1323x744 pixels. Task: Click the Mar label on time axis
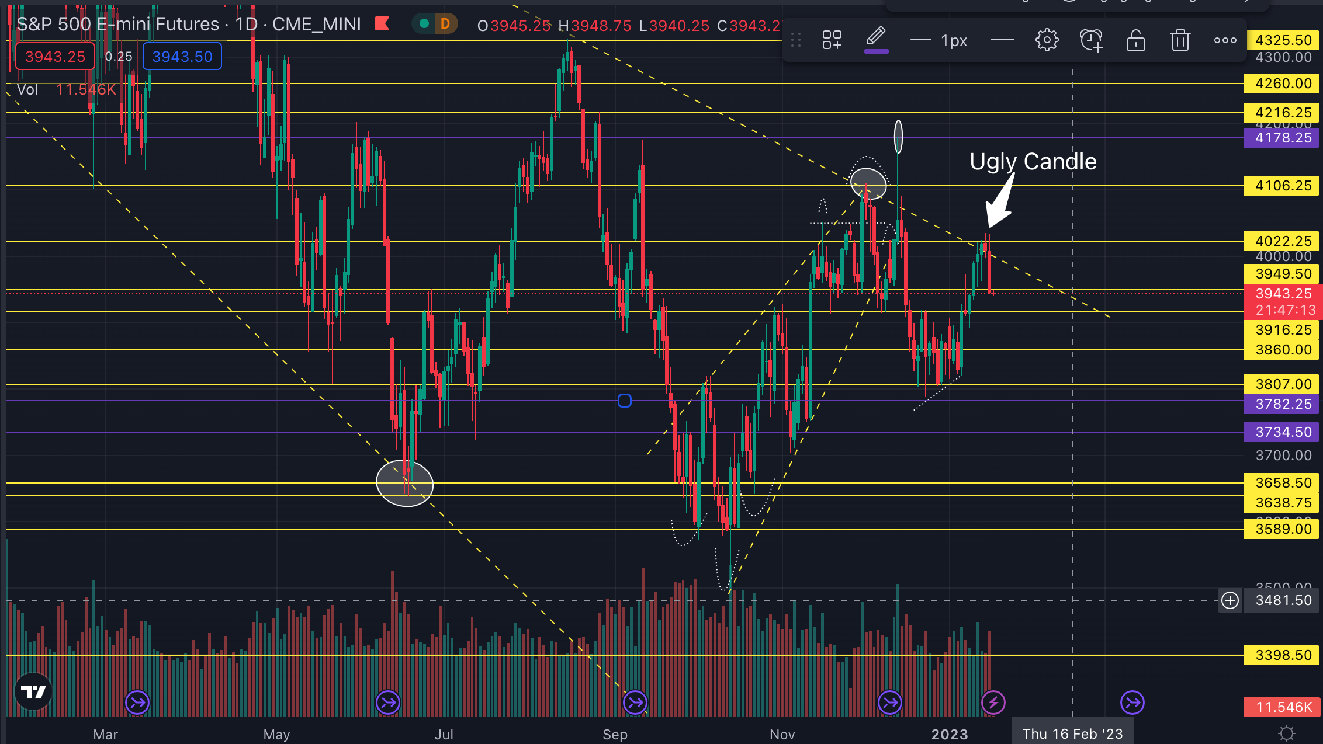point(106,734)
